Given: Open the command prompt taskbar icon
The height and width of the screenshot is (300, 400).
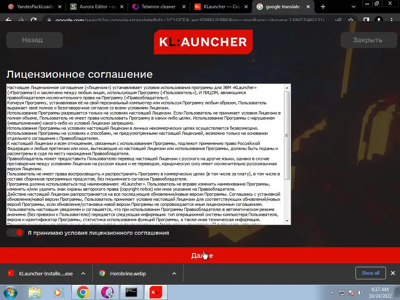Looking at the screenshot, I should point(131,292).
